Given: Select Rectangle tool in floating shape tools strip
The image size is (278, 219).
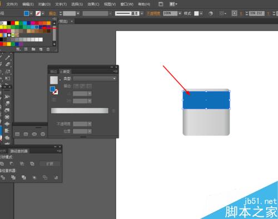Looking at the screenshot, I should (17, 134).
